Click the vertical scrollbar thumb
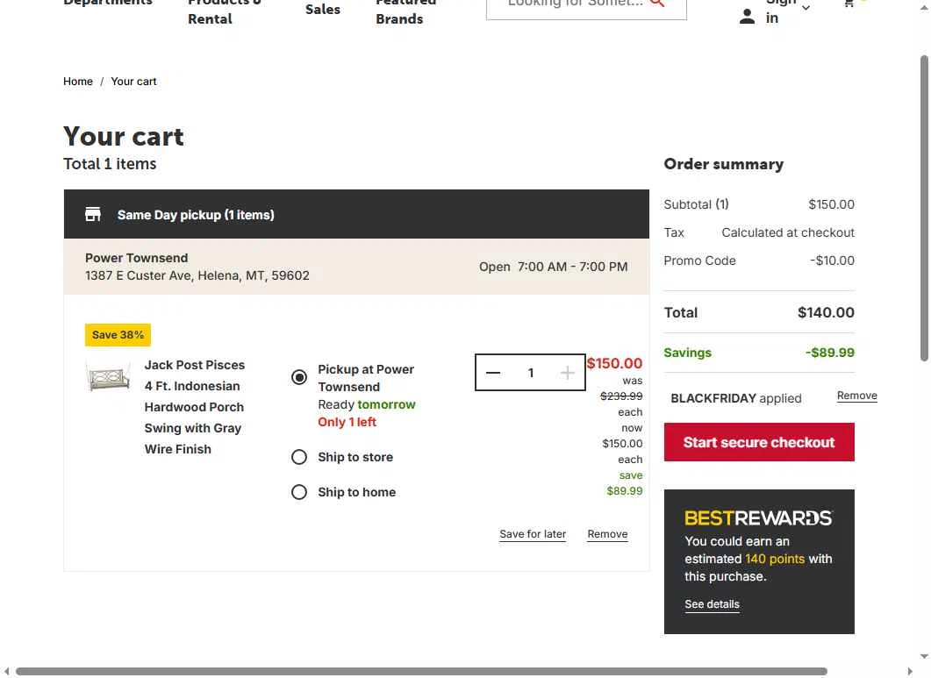The width and height of the screenshot is (931, 678). point(924,208)
